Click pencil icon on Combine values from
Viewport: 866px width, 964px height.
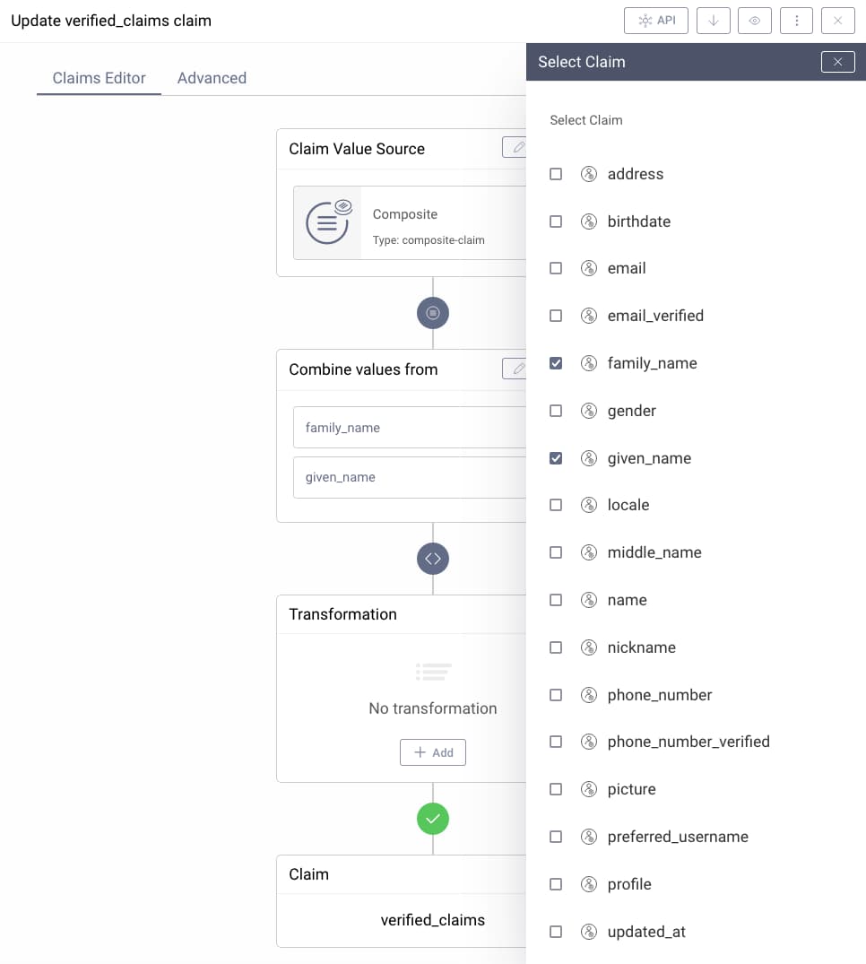515,369
